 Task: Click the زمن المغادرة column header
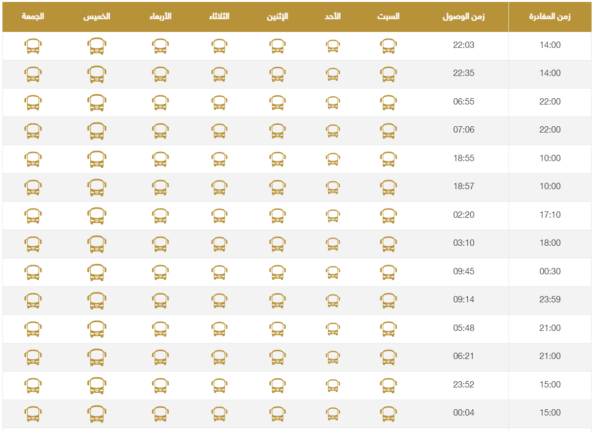[549, 17]
